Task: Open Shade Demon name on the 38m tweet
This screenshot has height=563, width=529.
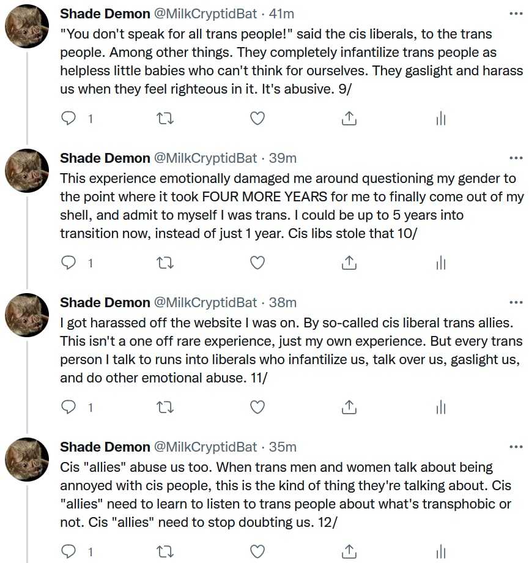Action: click(105, 302)
